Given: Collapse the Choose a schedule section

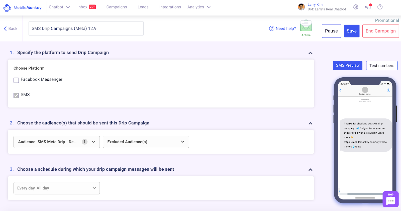Looking at the screenshot, I should [311, 170].
